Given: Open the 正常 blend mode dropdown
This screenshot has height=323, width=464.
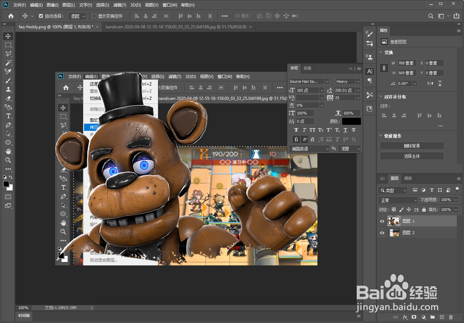Looking at the screenshot, I should tap(398, 200).
